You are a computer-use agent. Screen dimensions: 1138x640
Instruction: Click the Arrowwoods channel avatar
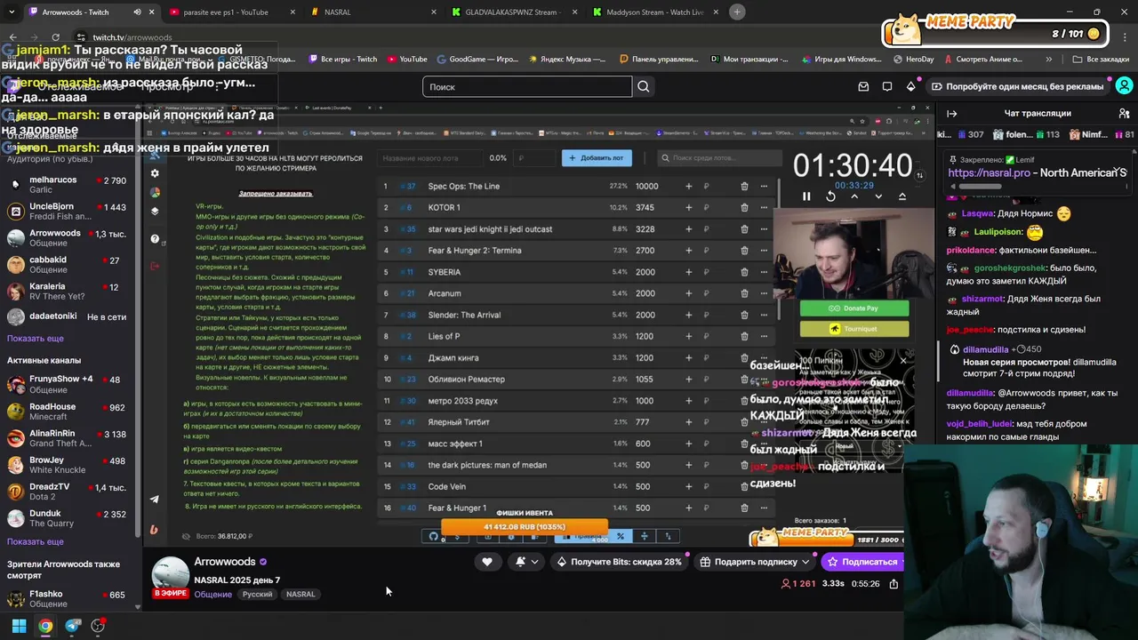[170, 574]
